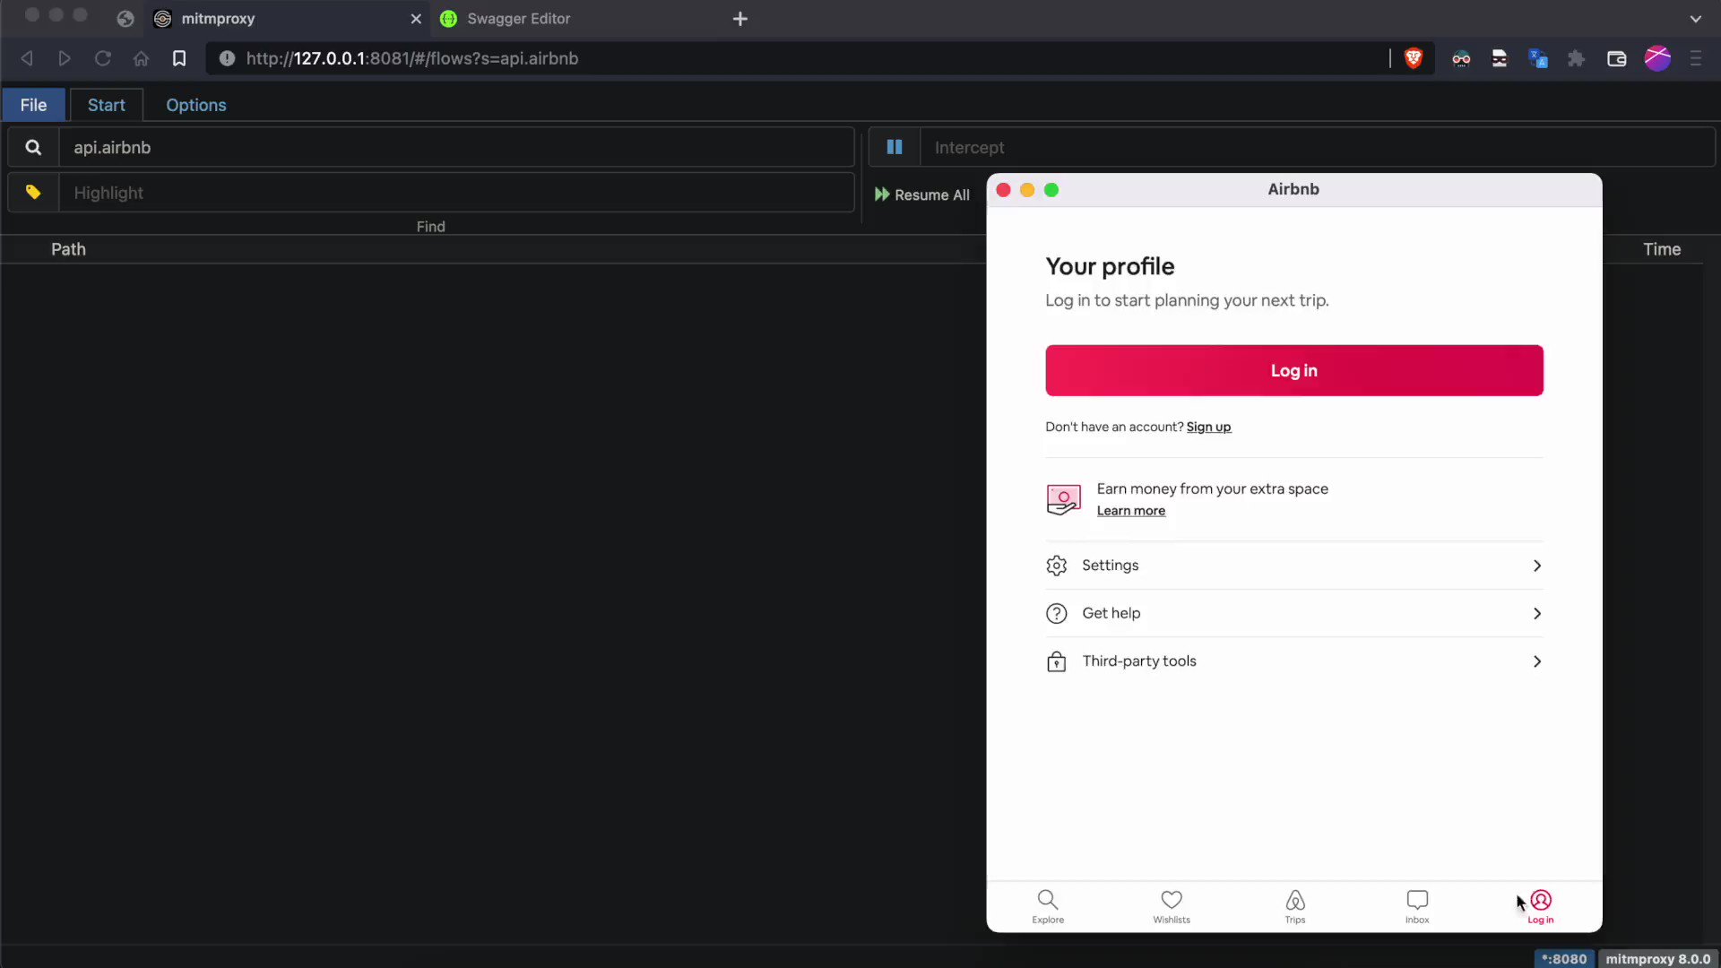Image resolution: width=1721 pixels, height=968 pixels.
Task: Toggle Brave Shields lion icon
Action: tap(1414, 58)
